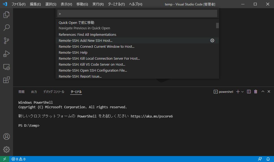
Task: Kill the terminal using the trash icon
Action: tap(256, 91)
